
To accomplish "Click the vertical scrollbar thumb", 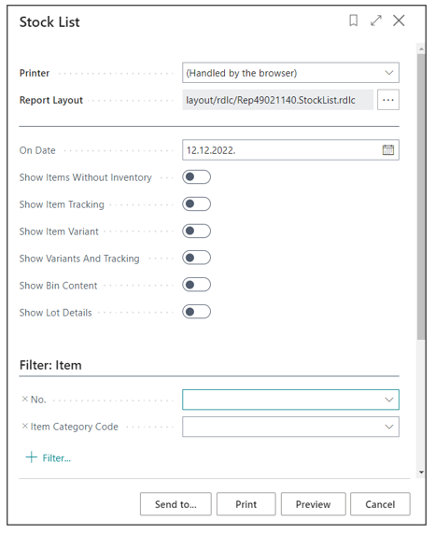I will 421,196.
